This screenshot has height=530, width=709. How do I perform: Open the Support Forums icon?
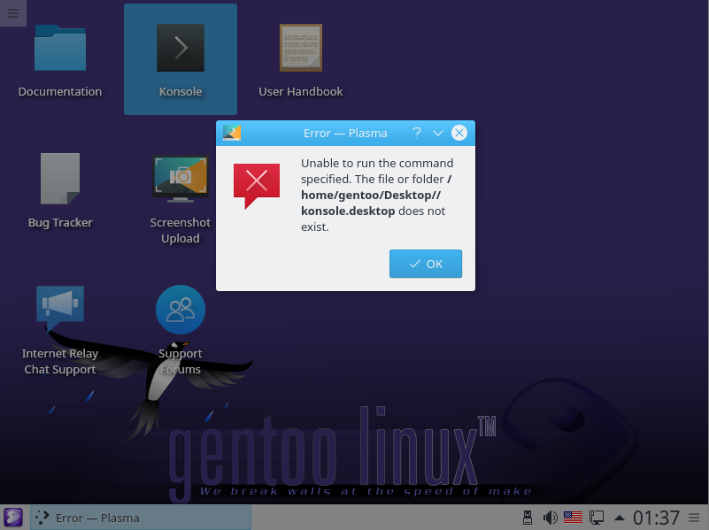click(x=181, y=310)
